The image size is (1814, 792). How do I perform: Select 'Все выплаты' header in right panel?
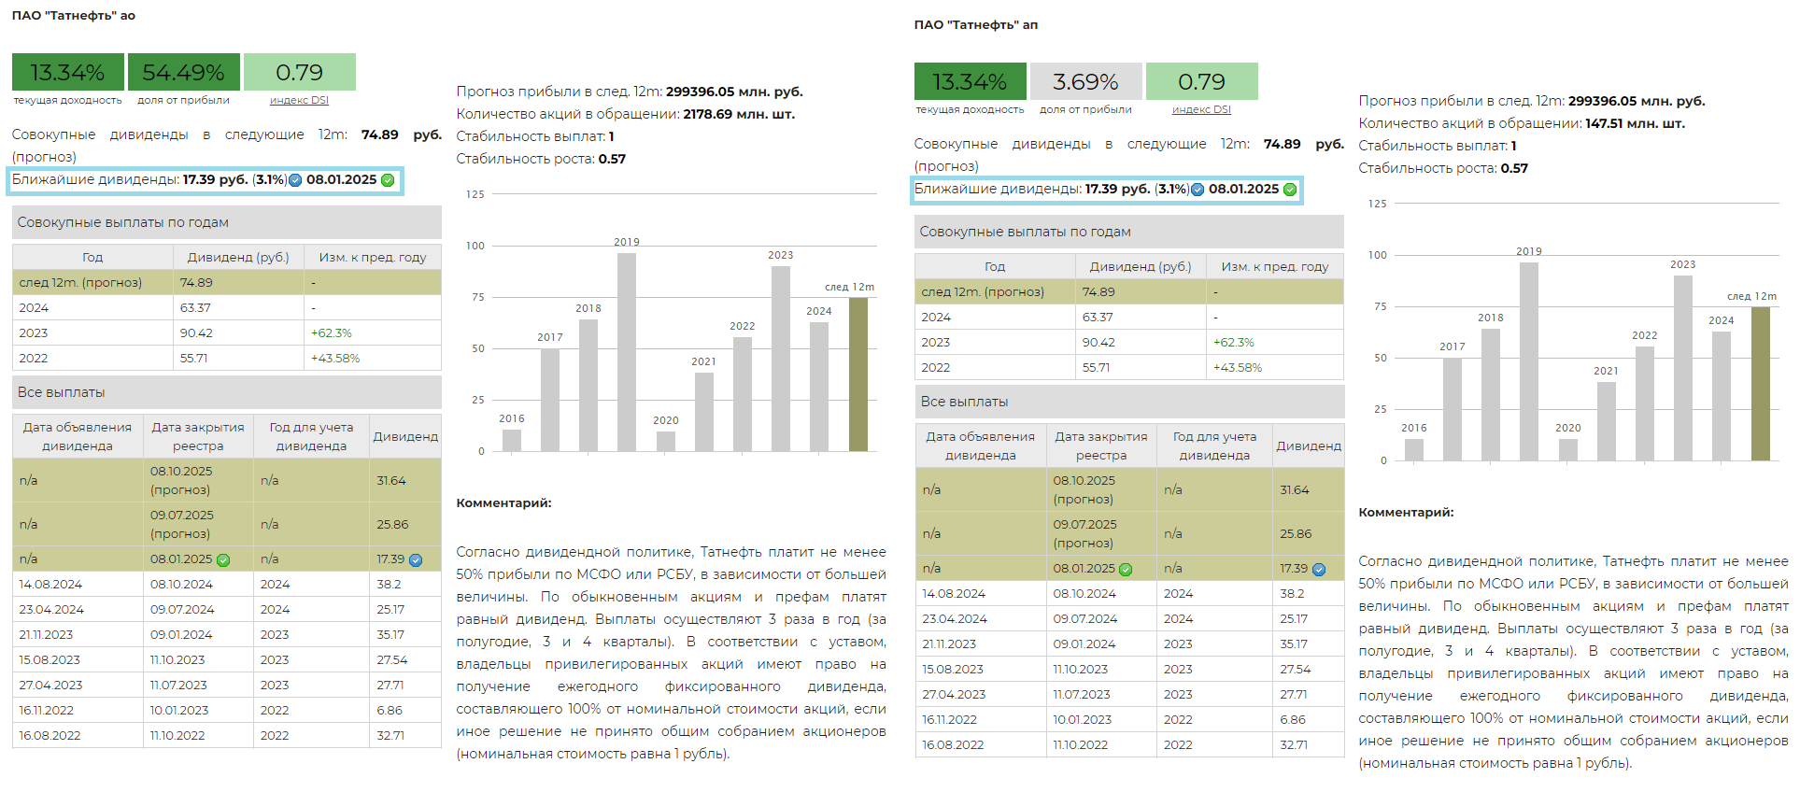tap(1128, 402)
